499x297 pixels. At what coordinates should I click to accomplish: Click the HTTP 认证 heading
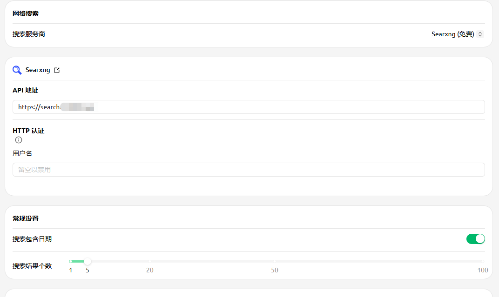pos(28,131)
